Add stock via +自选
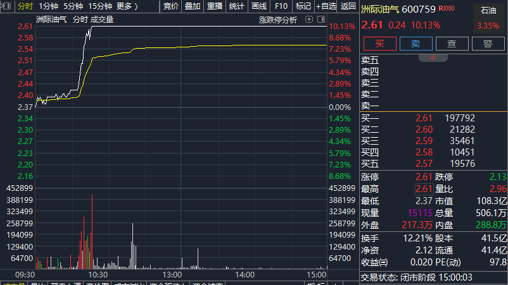 [x=326, y=6]
